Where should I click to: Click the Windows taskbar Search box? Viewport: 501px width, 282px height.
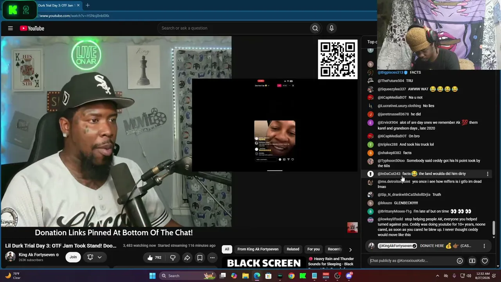[x=187, y=276]
